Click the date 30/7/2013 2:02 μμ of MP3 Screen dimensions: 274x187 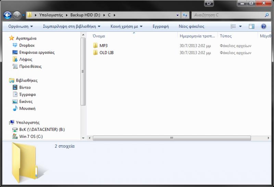click(x=195, y=46)
